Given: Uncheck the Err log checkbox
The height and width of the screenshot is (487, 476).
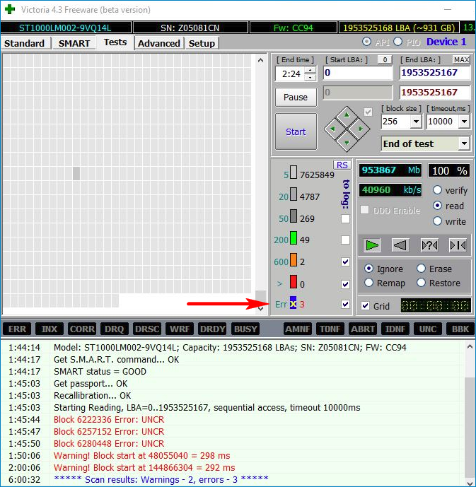Looking at the screenshot, I should 345,305.
